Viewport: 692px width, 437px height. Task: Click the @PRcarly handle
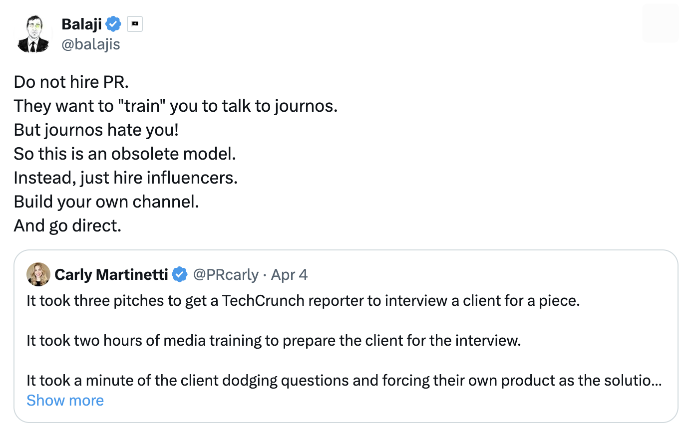226,274
